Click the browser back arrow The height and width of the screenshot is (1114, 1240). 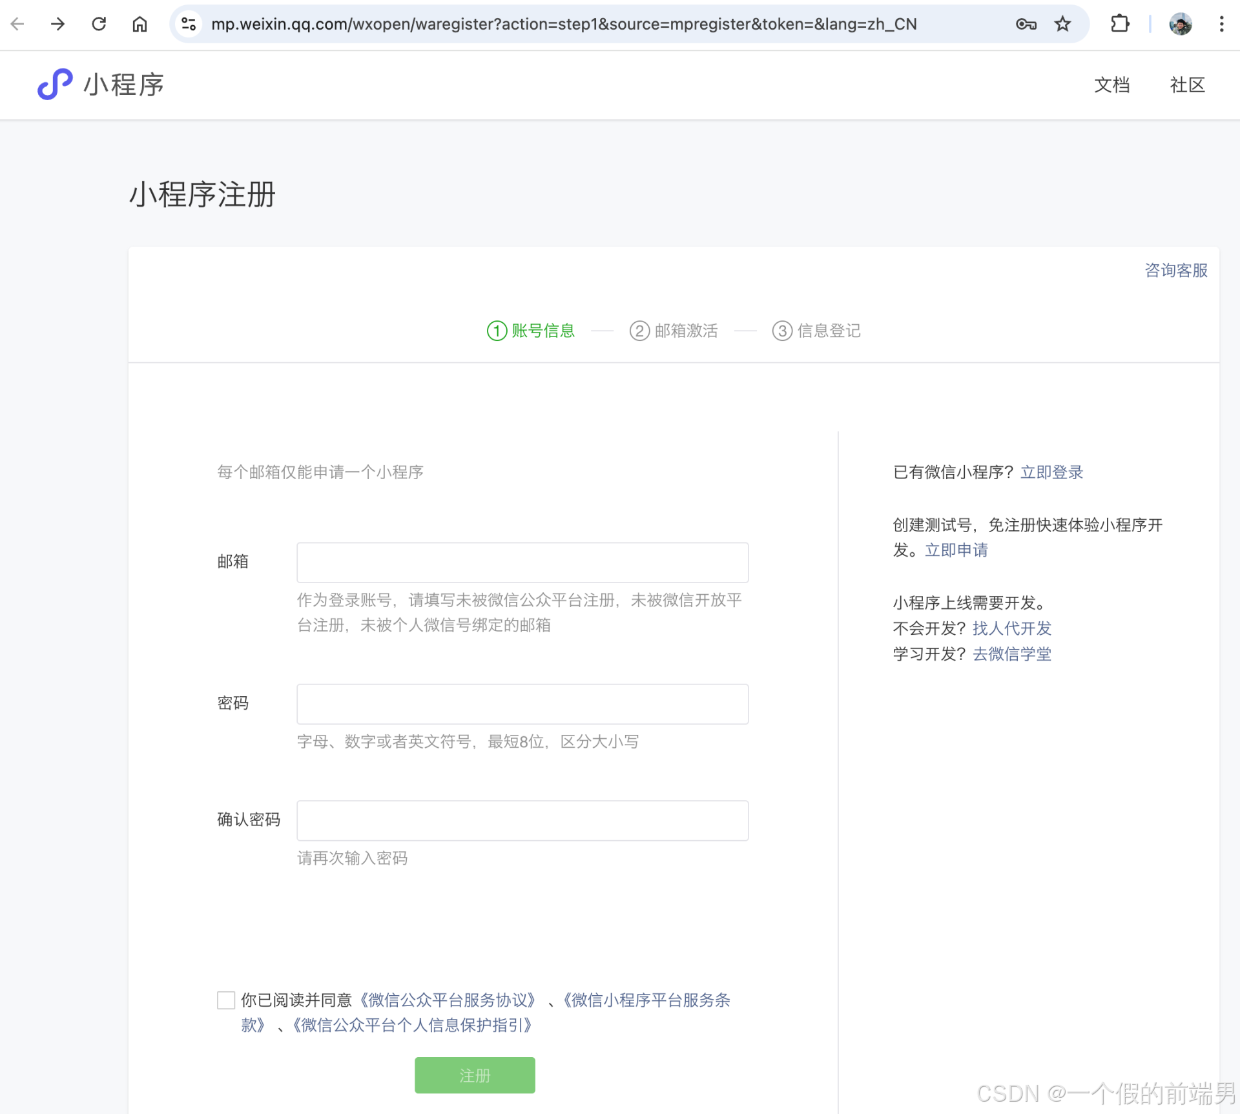pos(17,24)
